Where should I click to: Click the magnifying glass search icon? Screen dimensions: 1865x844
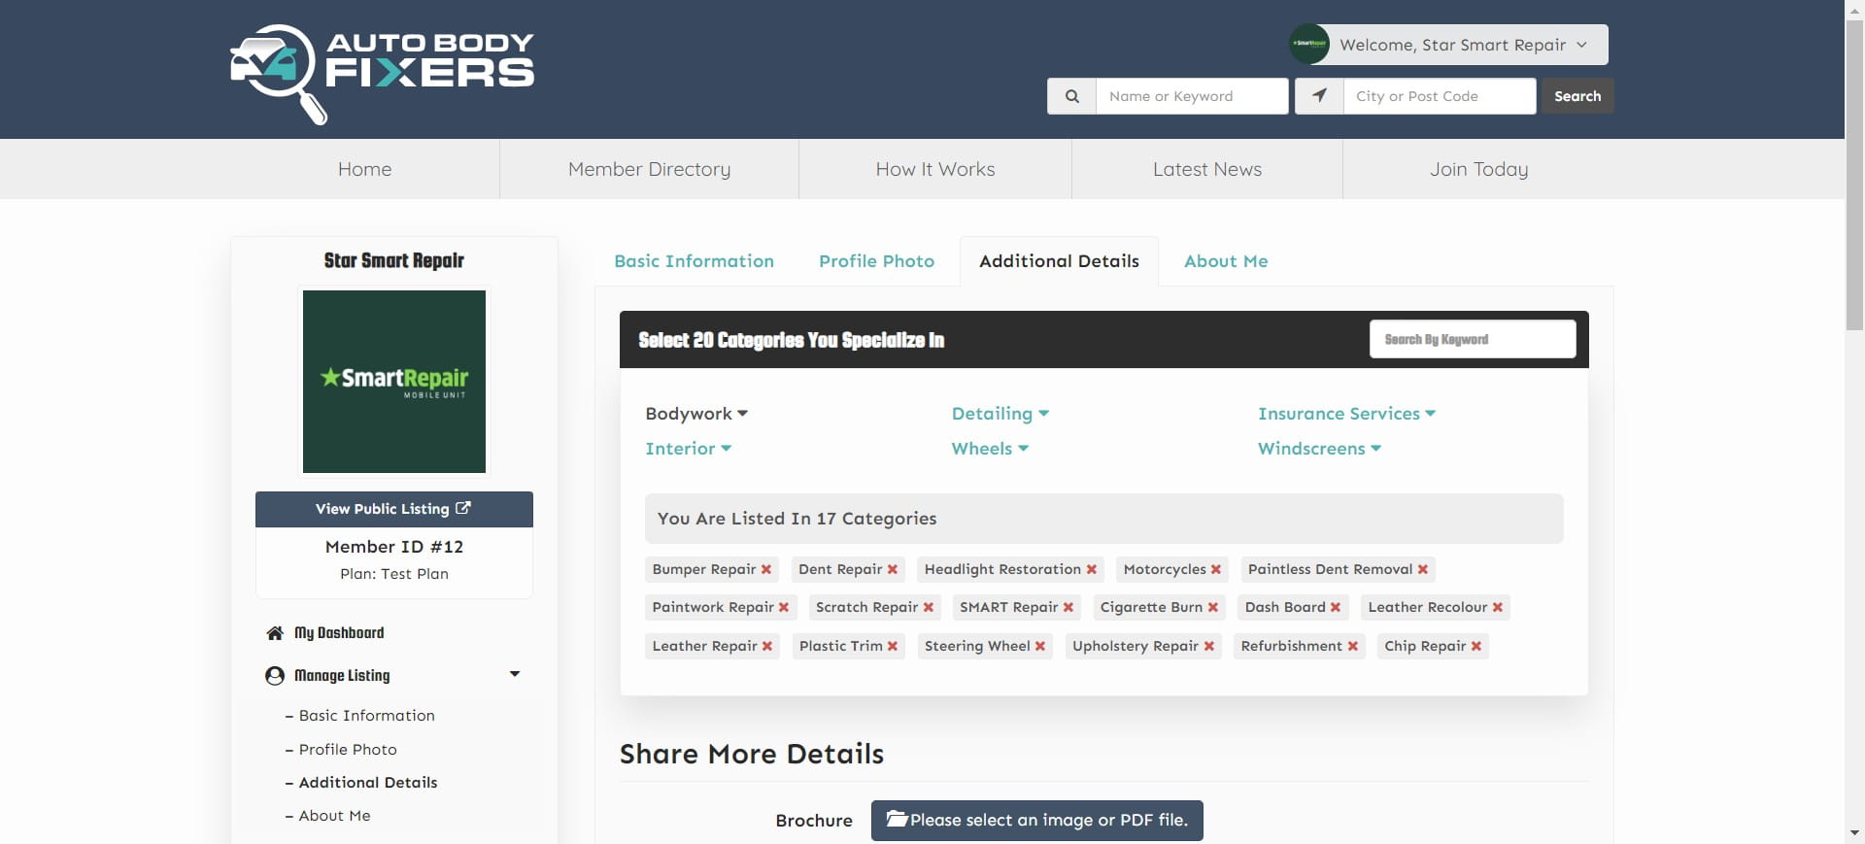[1071, 96]
